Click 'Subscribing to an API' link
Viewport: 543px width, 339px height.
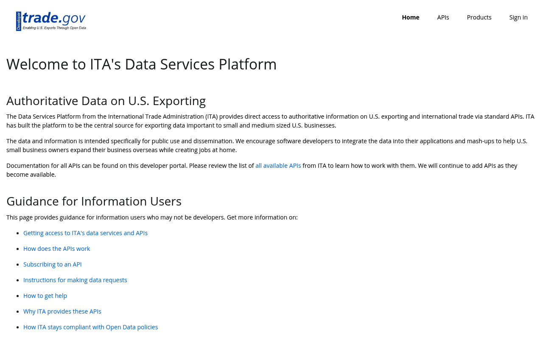52,264
